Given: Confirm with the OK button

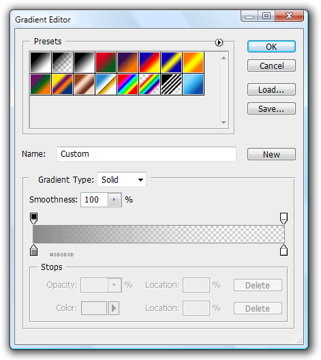Looking at the screenshot, I should pos(271,46).
